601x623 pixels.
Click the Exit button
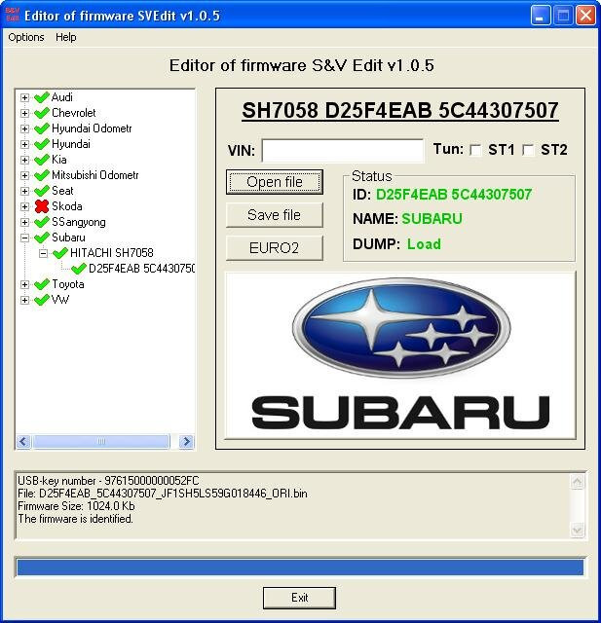coord(299,598)
